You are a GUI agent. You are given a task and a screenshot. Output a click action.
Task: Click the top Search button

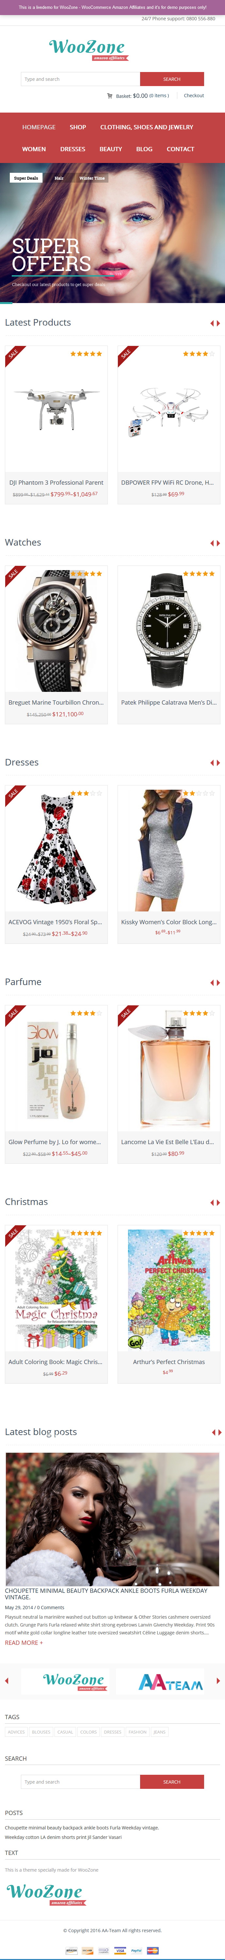[172, 79]
